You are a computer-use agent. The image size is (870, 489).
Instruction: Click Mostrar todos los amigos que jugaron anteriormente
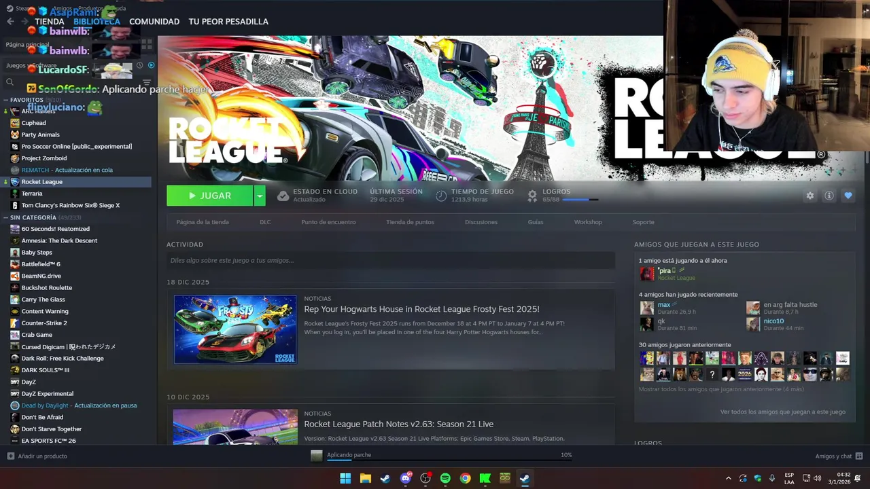(721, 389)
